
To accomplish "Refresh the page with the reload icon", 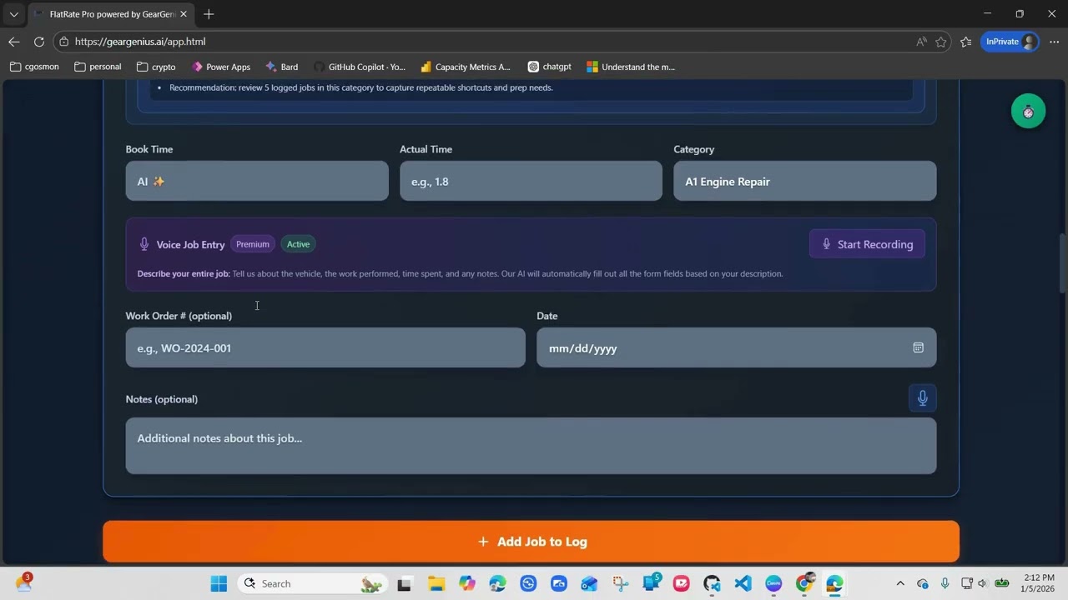I will click(x=39, y=42).
